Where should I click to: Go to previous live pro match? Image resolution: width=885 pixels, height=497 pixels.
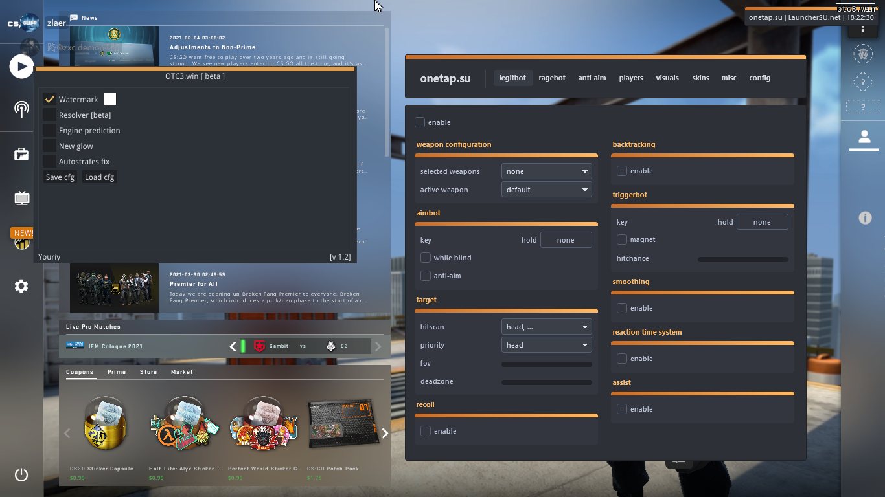pyautogui.click(x=233, y=346)
